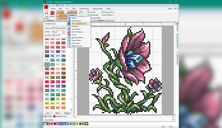
Task: Select the pink half-circle palette symbol
Action: 52,124
